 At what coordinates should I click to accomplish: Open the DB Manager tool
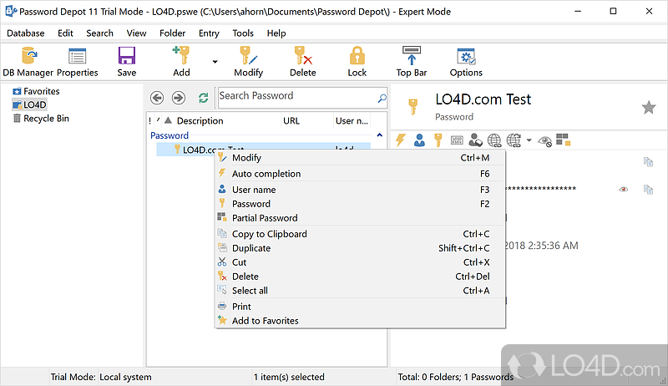(28, 62)
